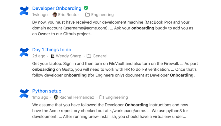Open the Developer Onboarding result title

(57, 8)
